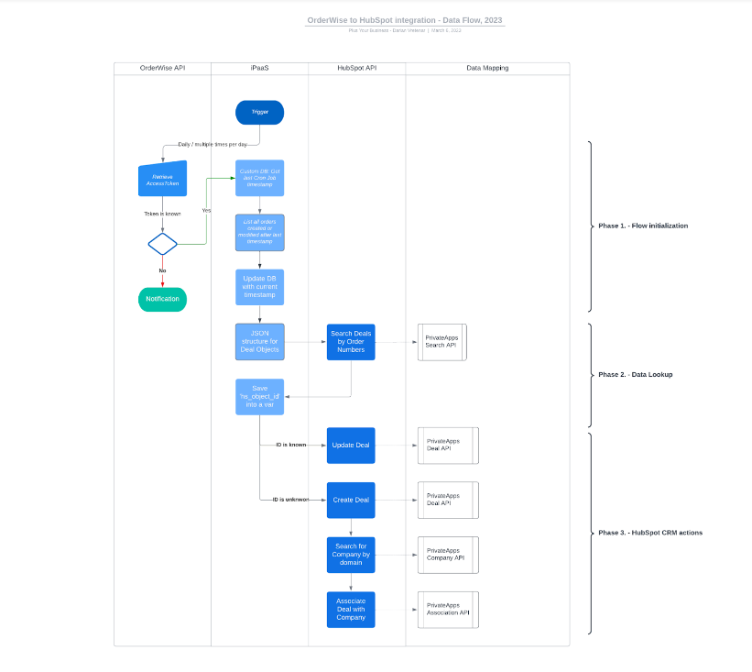Screen dimensions: 752x672
Task: Click the HubSpot API swimlane header
Action: pyautogui.click(x=357, y=68)
